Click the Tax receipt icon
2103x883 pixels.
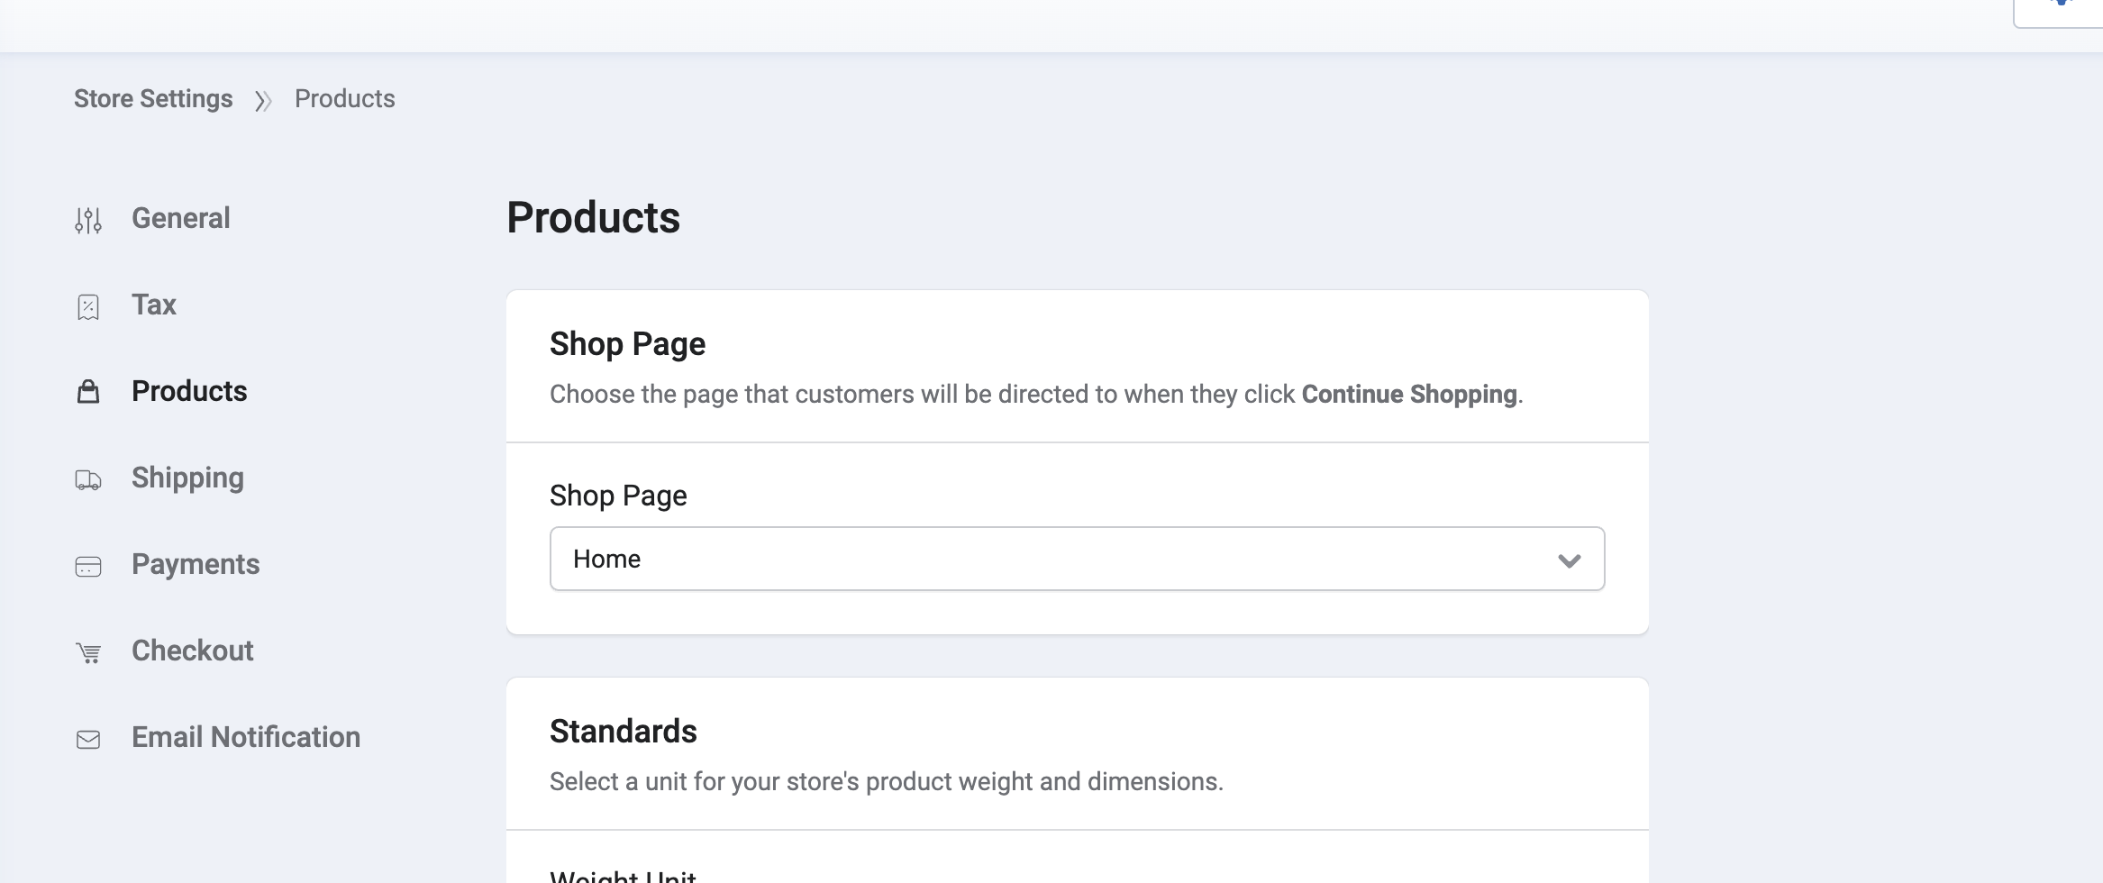coord(88,306)
